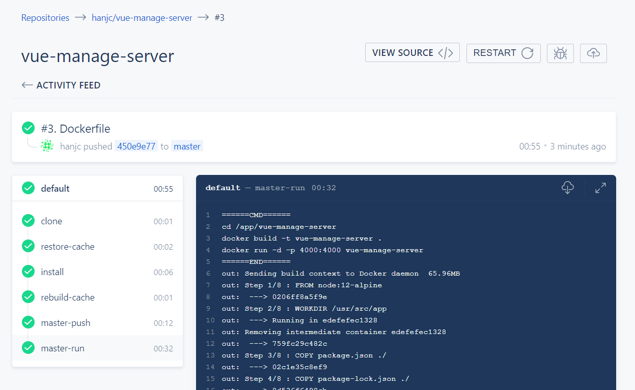635x390 pixels.
Task: Open the master branch link
Action: (187, 146)
